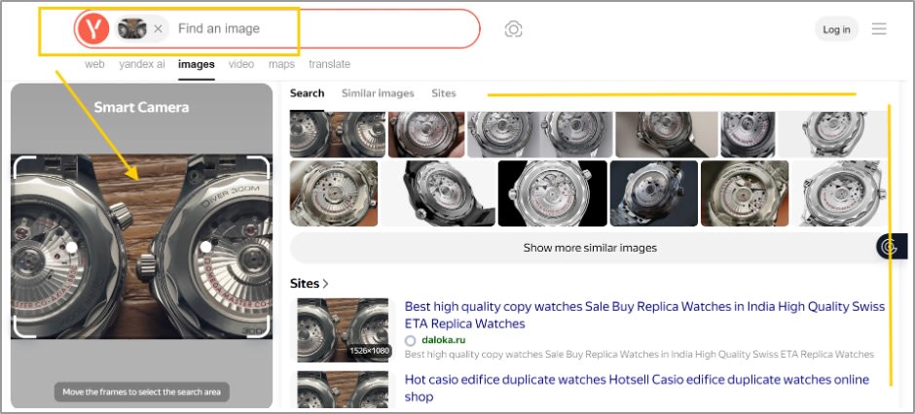The height and width of the screenshot is (414, 915).
Task: Switch to Similar images tab
Action: coord(378,93)
